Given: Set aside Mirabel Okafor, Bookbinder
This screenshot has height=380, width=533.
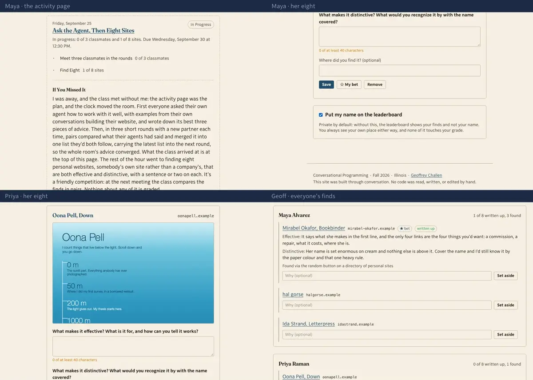Looking at the screenshot, I should (505, 276).
